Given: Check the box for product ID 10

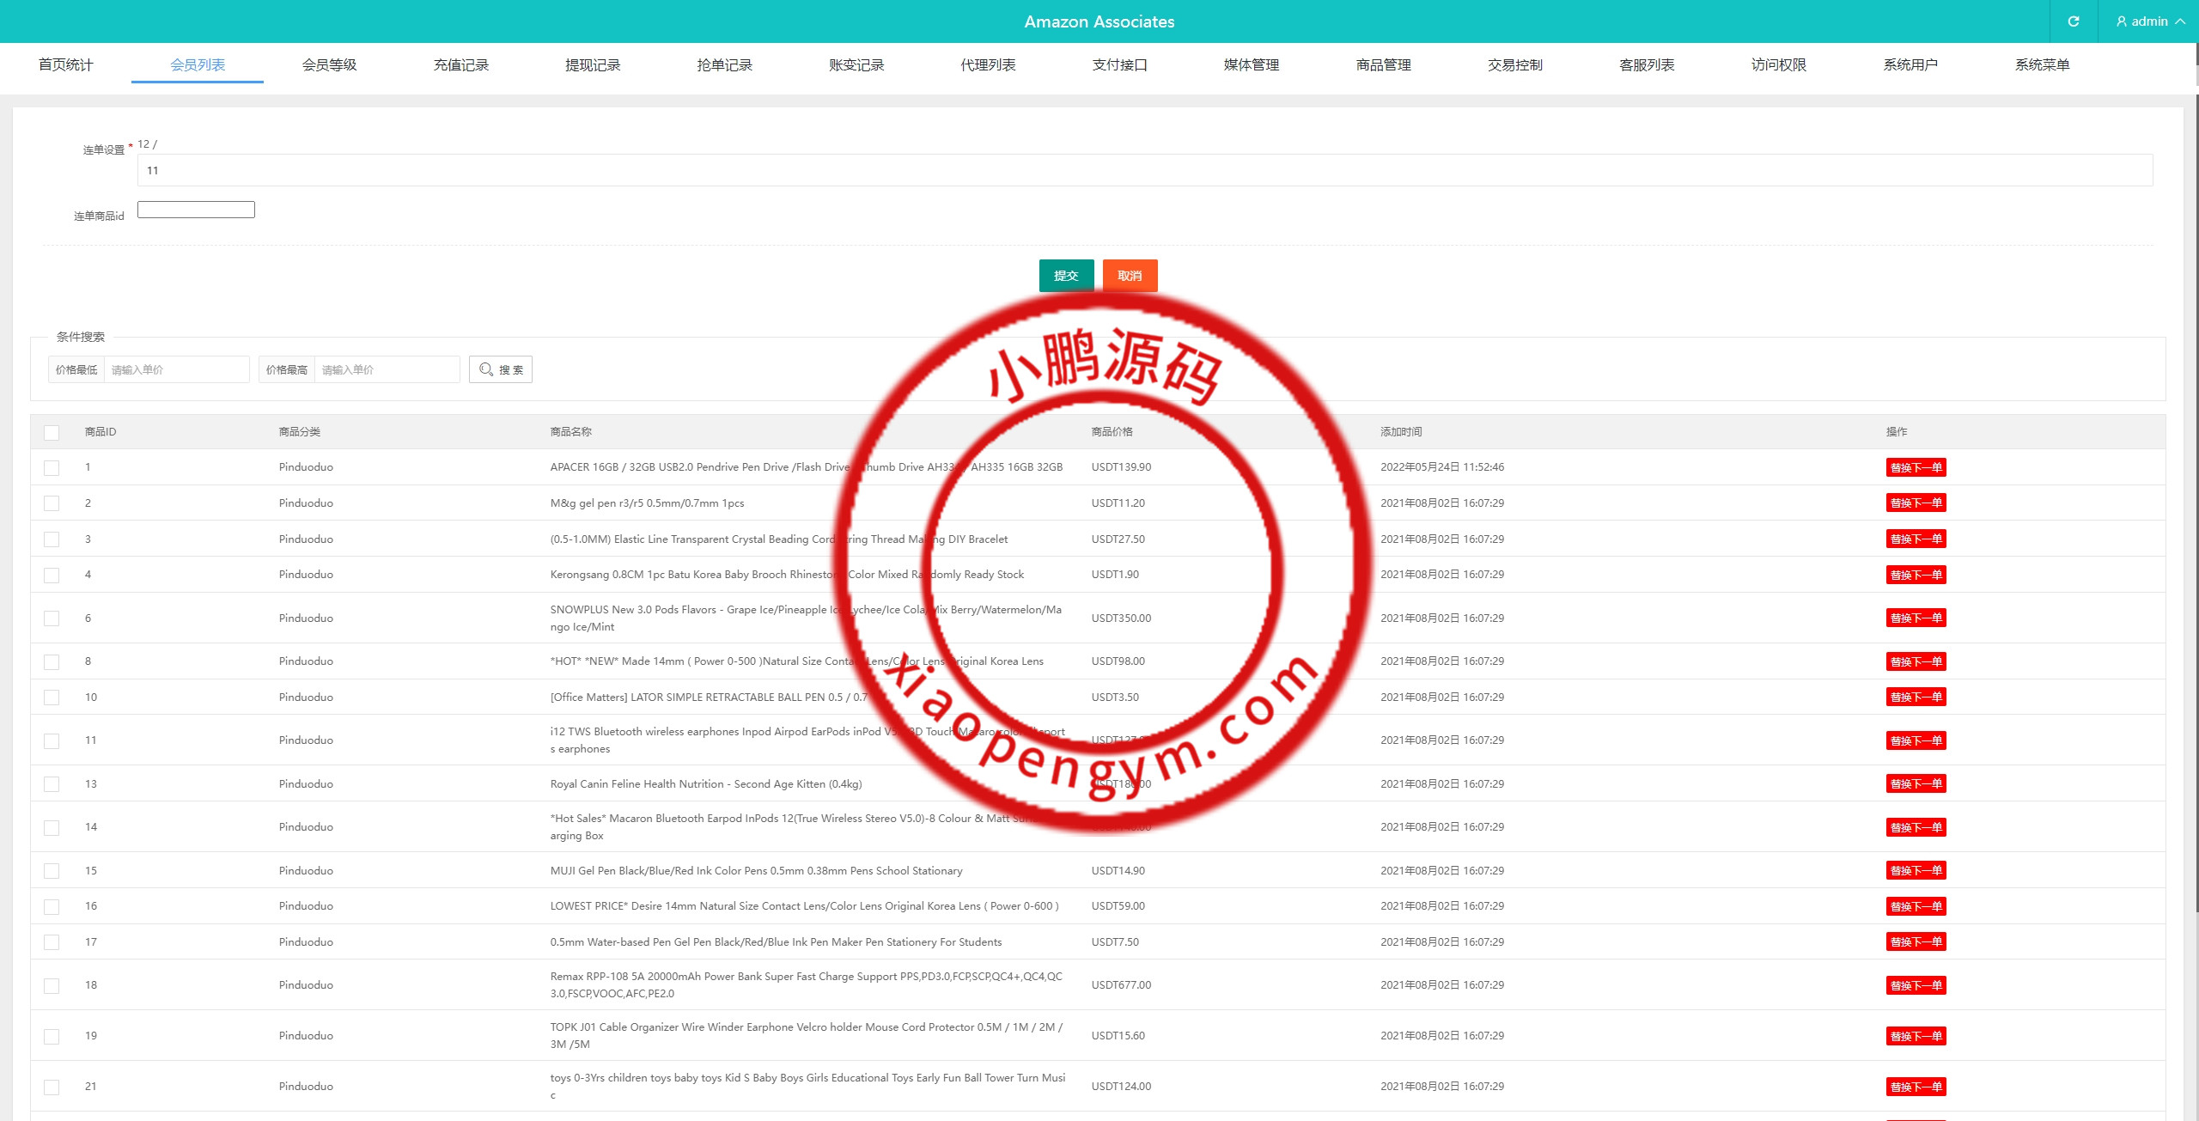Looking at the screenshot, I should (x=52, y=698).
